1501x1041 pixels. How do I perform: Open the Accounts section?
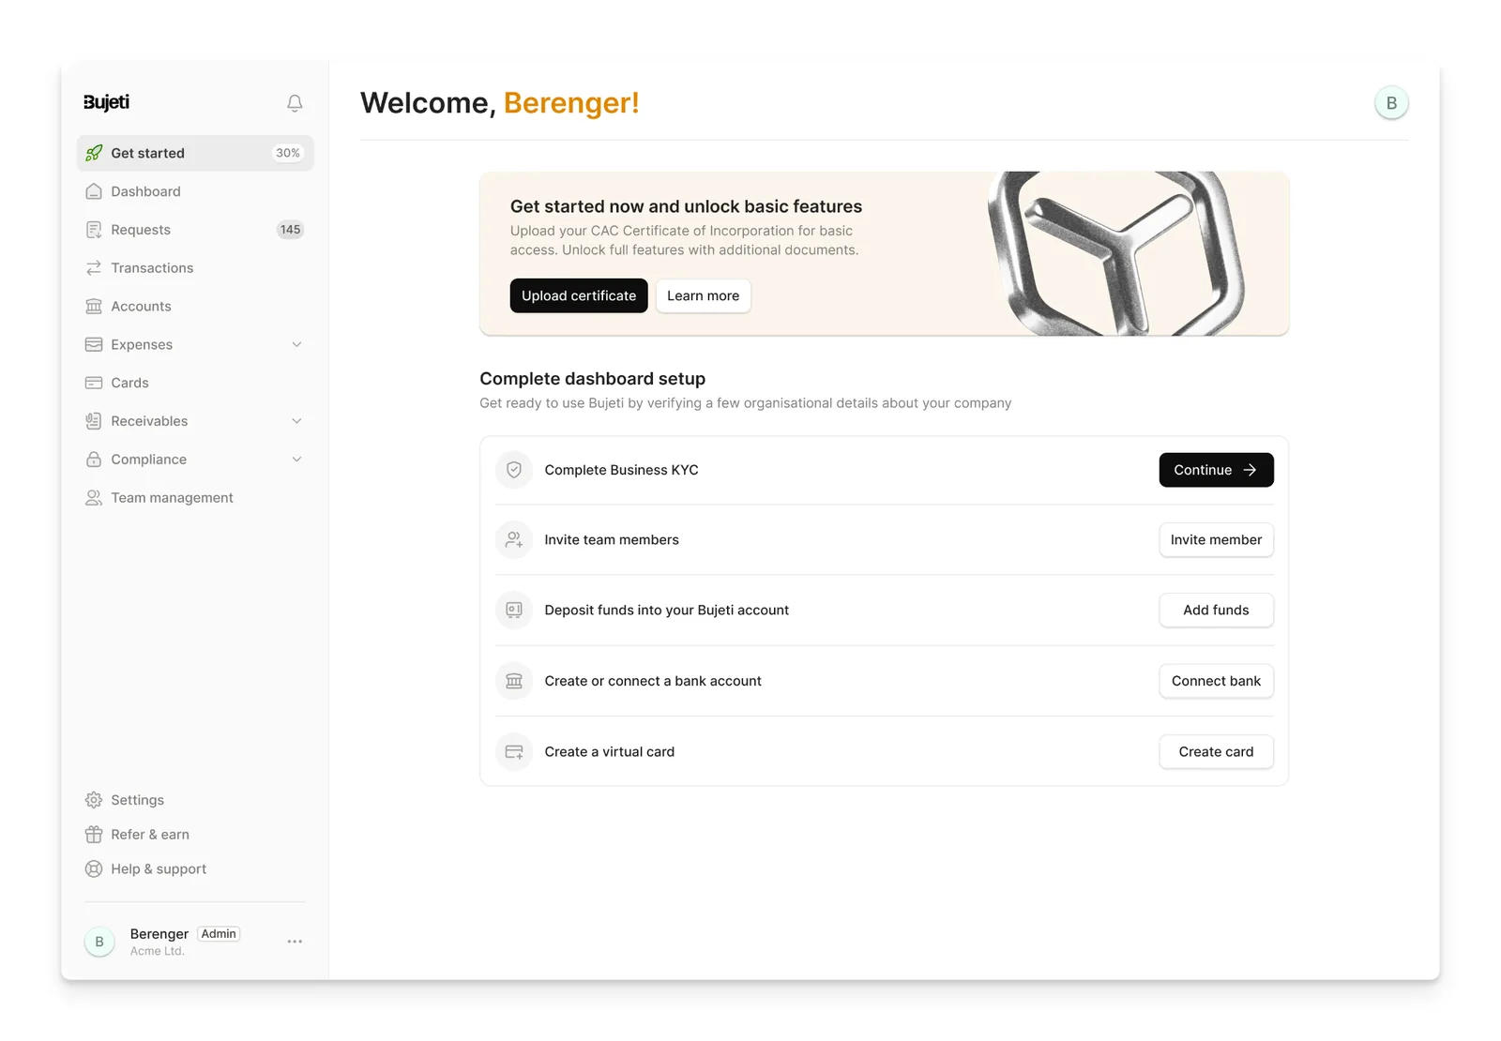point(195,307)
